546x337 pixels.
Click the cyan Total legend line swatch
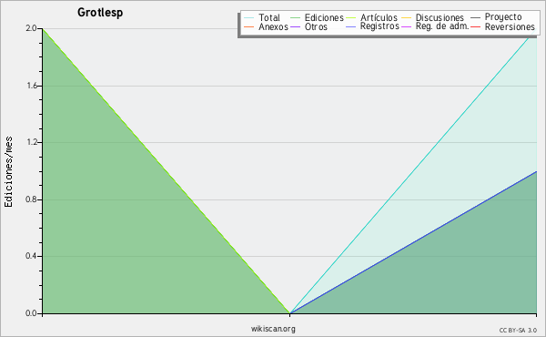249,17
